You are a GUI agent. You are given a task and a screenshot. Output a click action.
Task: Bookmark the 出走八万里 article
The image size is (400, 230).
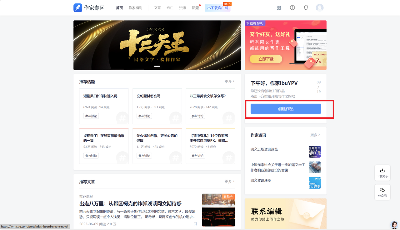point(195,224)
